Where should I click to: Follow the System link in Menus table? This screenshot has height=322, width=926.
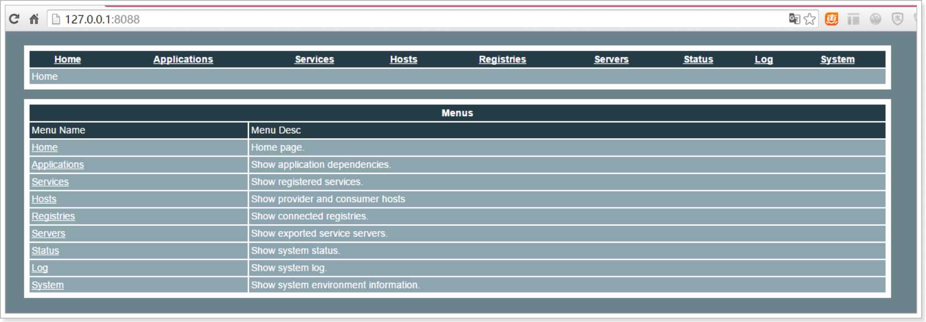[48, 285]
